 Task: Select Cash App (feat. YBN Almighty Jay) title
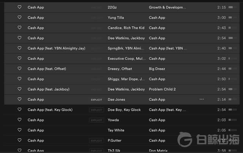[56, 48]
